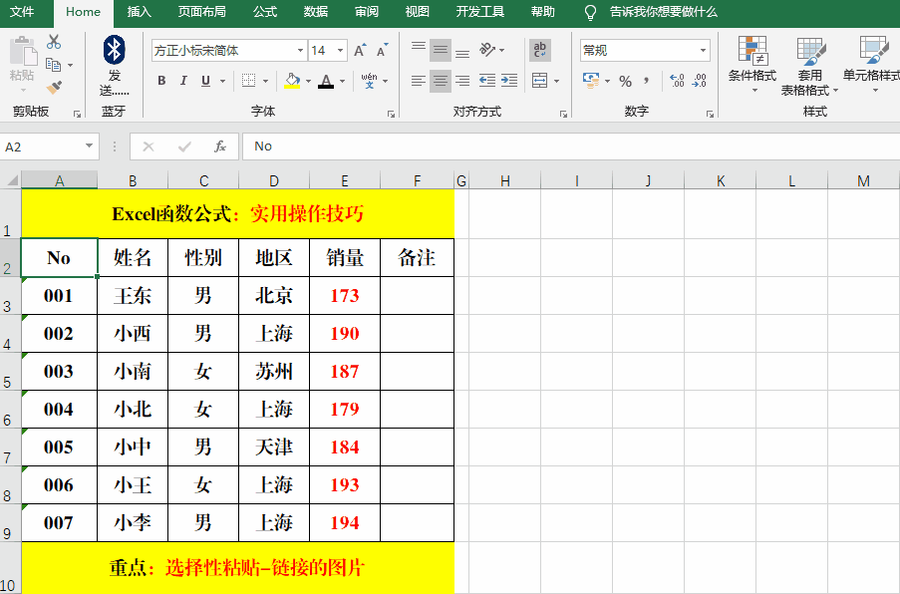Viewport: 900px width, 594px height.
Task: Toggle center horizontal alignment
Action: [x=441, y=81]
